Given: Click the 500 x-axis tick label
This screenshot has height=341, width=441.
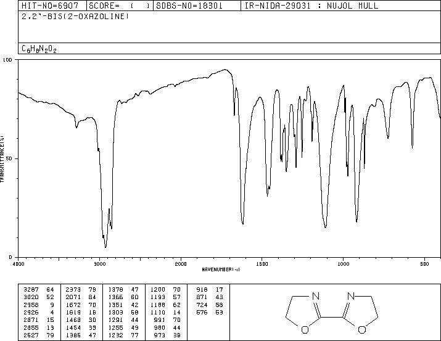Looking at the screenshot, I should click(x=425, y=264).
